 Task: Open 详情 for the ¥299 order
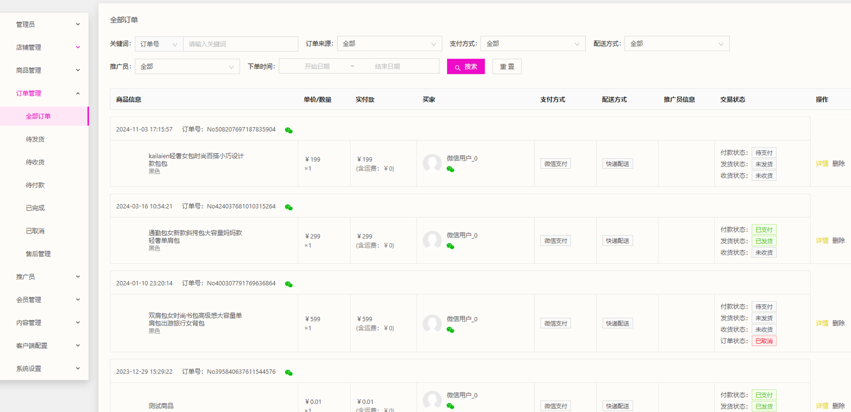point(822,241)
